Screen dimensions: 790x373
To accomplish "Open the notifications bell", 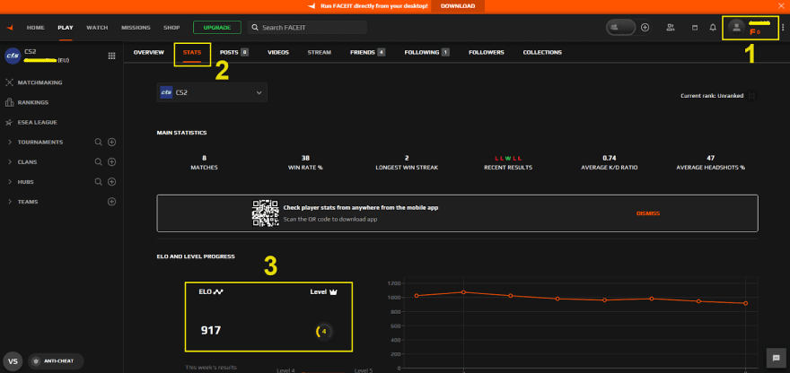I will point(713,28).
